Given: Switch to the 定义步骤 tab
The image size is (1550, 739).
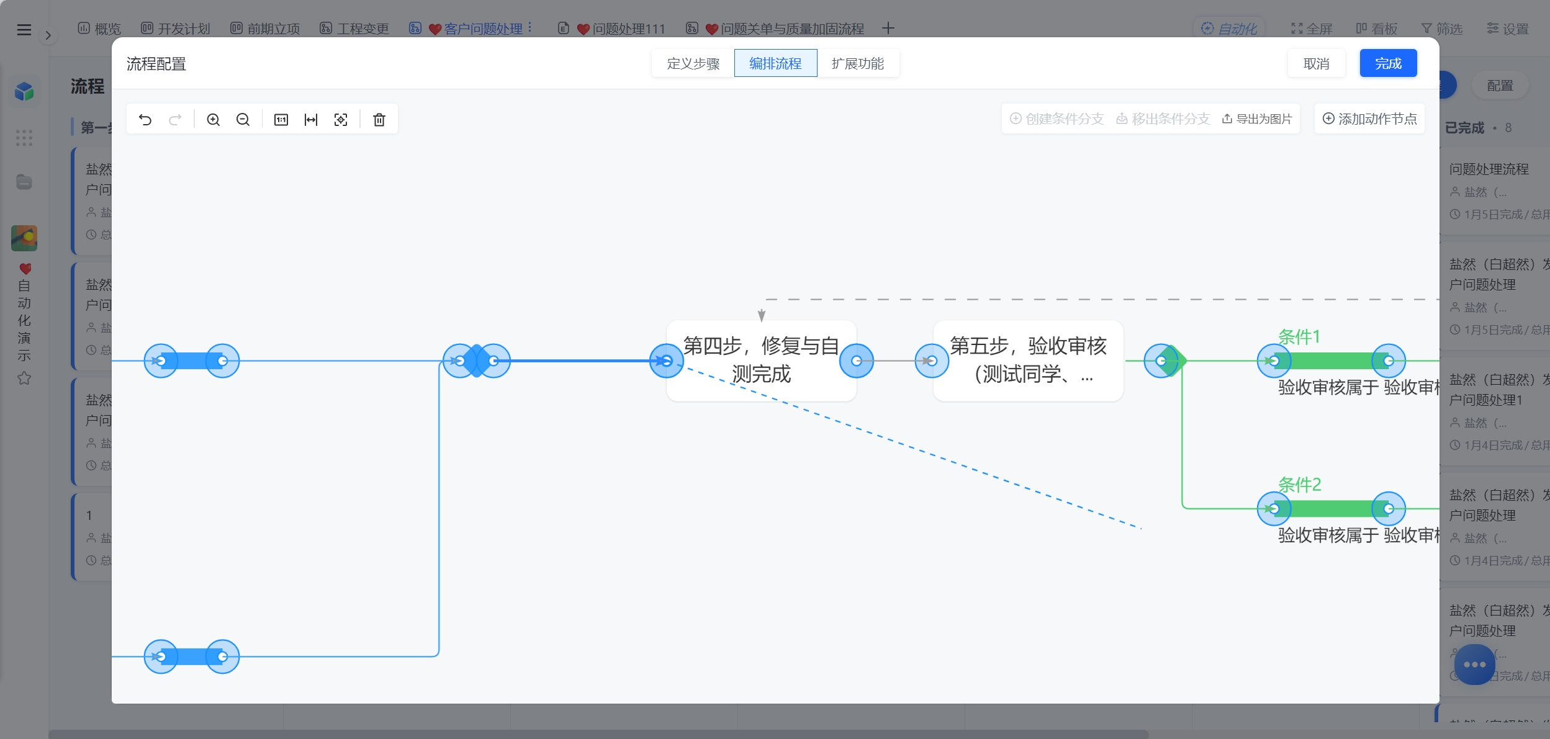Looking at the screenshot, I should (693, 63).
